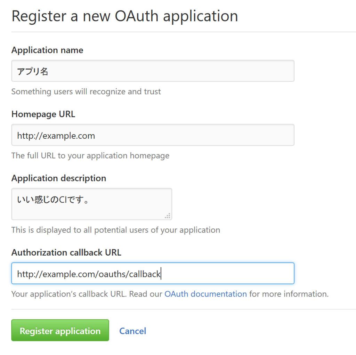356x355 pixels.
Task: Click inside the Application description textarea
Action: click(91, 204)
